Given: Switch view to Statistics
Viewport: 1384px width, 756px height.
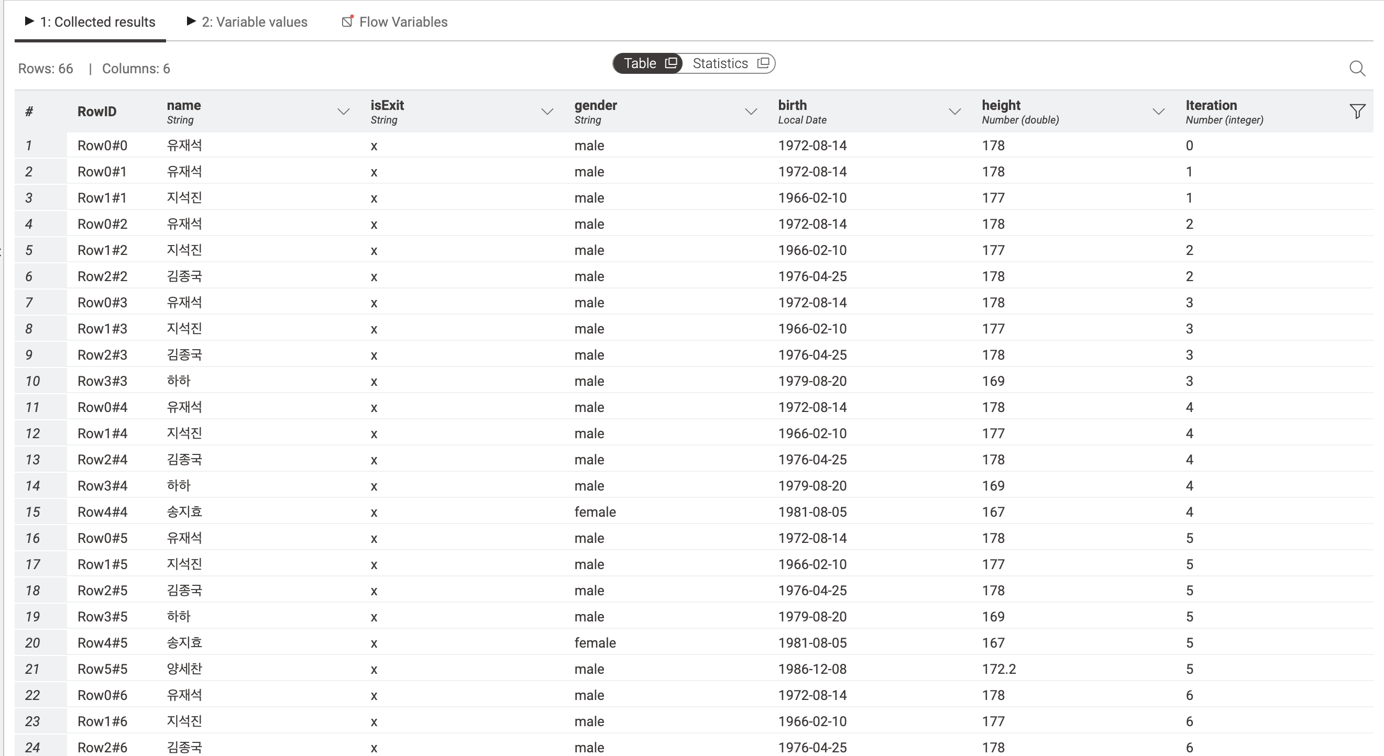Looking at the screenshot, I should (720, 63).
